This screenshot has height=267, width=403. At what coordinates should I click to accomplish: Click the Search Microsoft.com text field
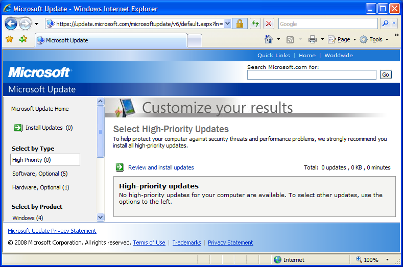[x=312, y=75]
